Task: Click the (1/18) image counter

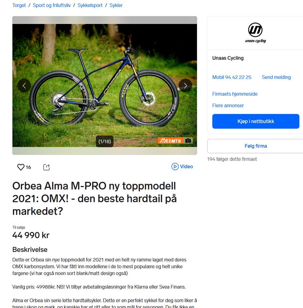Action: (104, 141)
